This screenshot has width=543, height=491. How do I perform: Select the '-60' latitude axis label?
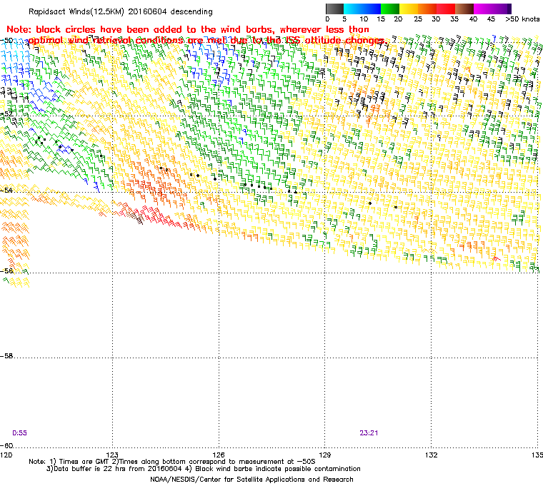[x=6, y=445]
